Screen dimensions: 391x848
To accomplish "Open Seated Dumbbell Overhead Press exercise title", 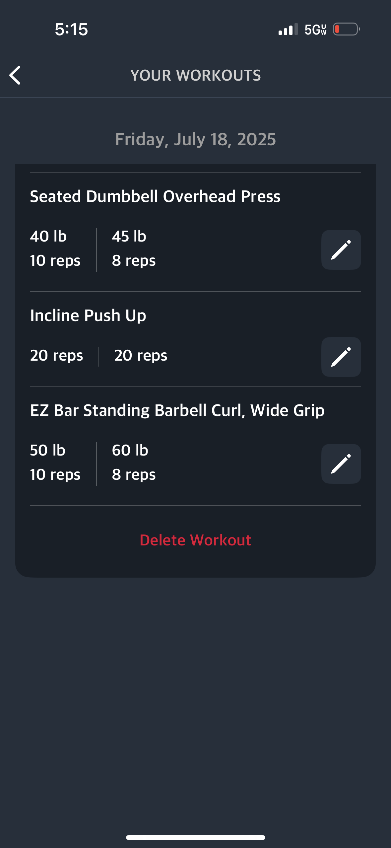I will 155,196.
